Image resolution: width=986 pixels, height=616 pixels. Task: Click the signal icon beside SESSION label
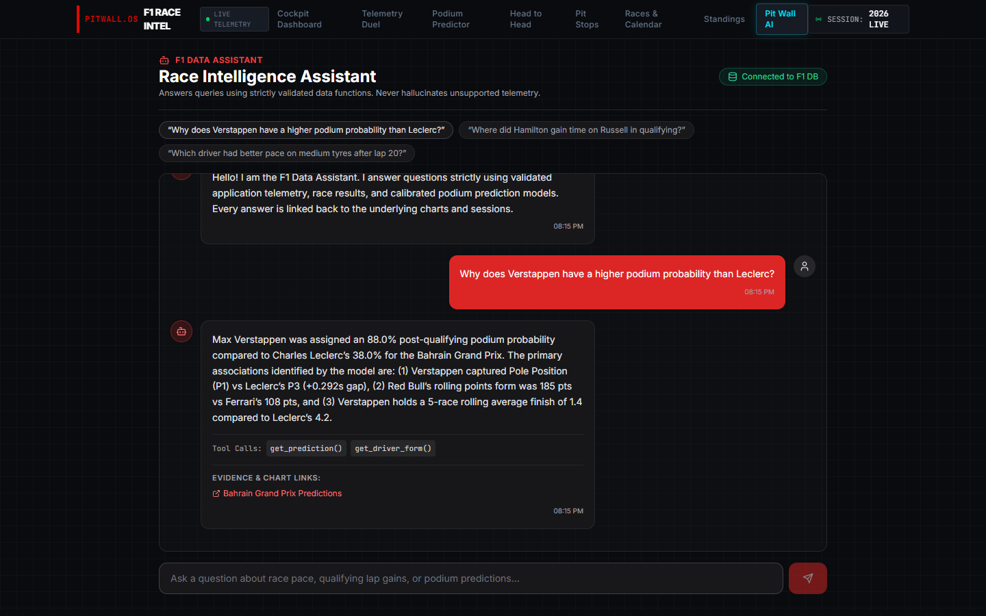coord(818,19)
